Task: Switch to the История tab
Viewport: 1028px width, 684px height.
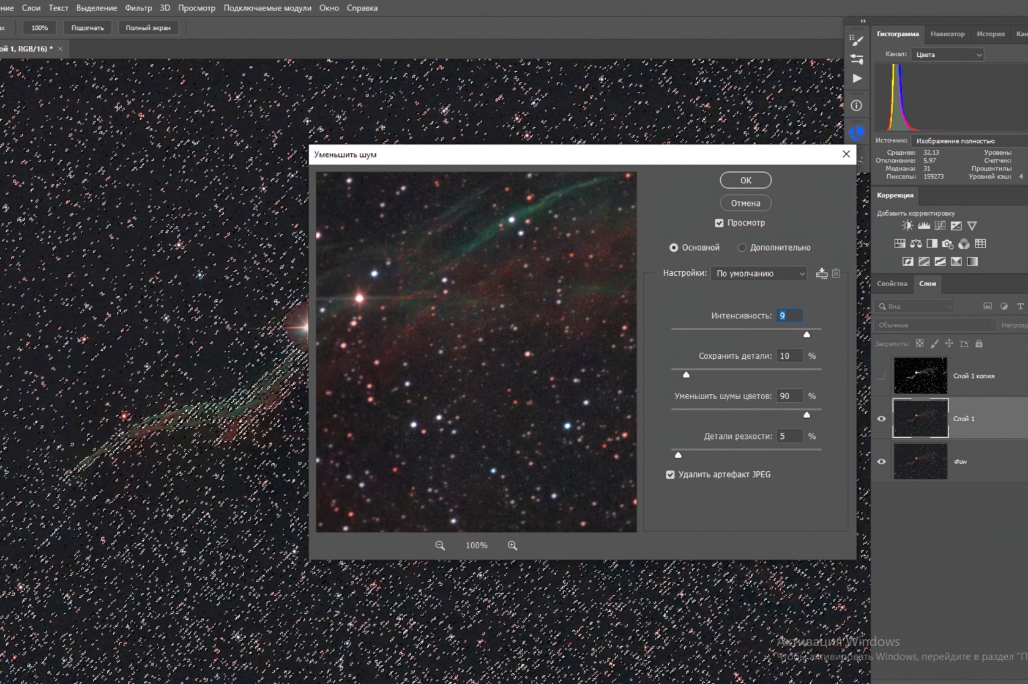Action: click(x=990, y=34)
